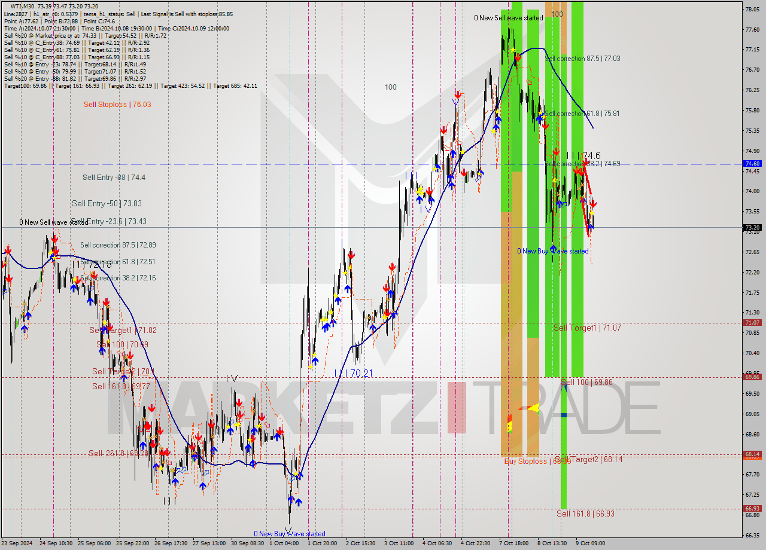The height and width of the screenshot is (550, 766).
Task: Select the 'Sell Entry -88 | 74.4' label
Action: click(x=114, y=177)
